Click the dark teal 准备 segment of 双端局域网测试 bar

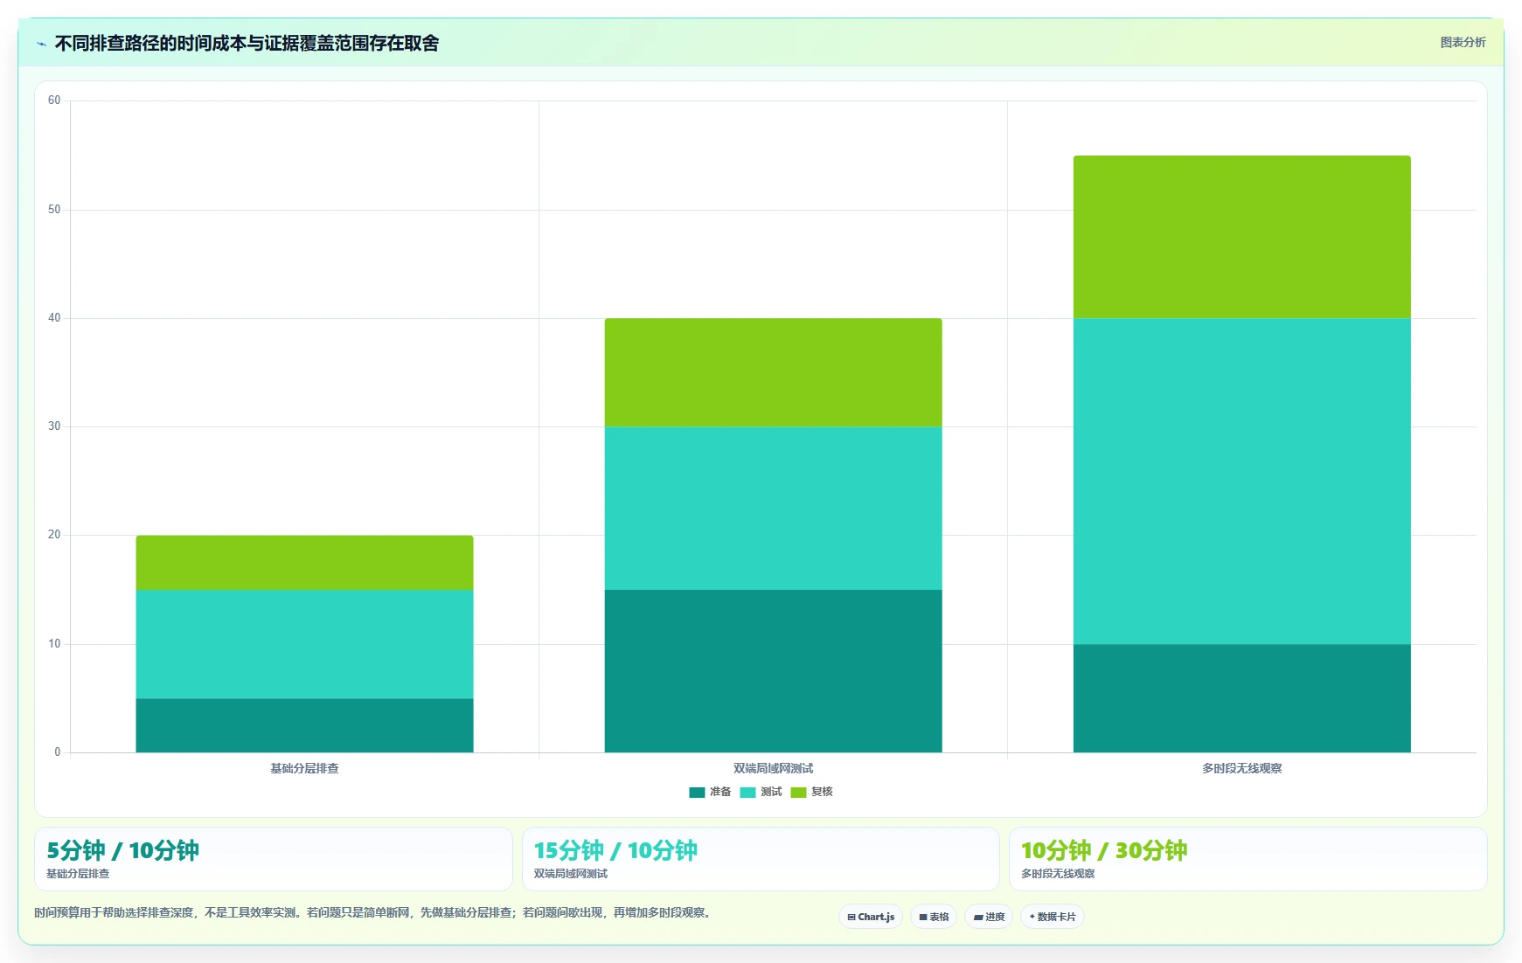pos(773,671)
